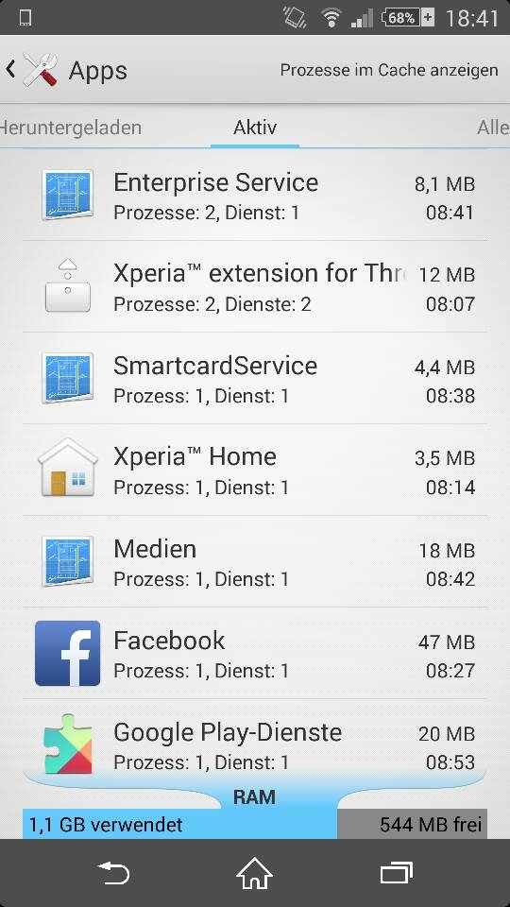Open recent apps navigation button
This screenshot has height=907, width=510.
pyautogui.click(x=397, y=873)
